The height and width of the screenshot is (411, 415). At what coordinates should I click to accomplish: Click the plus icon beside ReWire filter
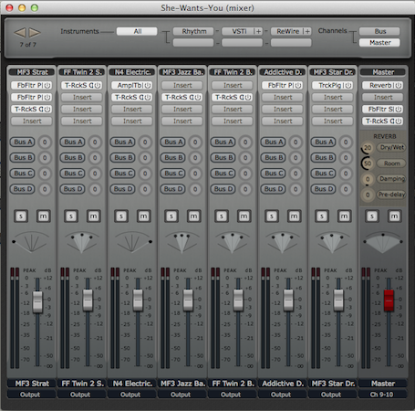click(307, 31)
